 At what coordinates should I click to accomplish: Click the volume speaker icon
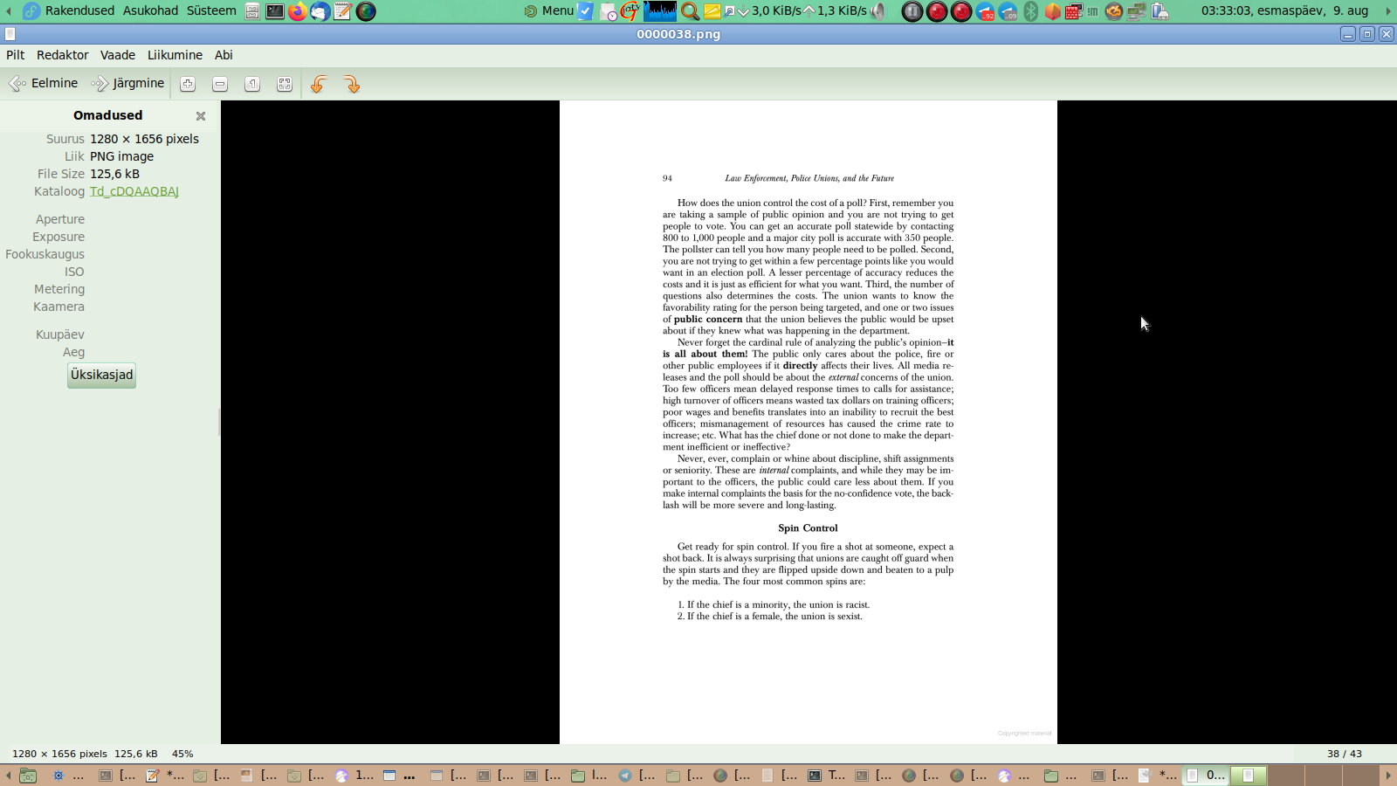tap(878, 11)
